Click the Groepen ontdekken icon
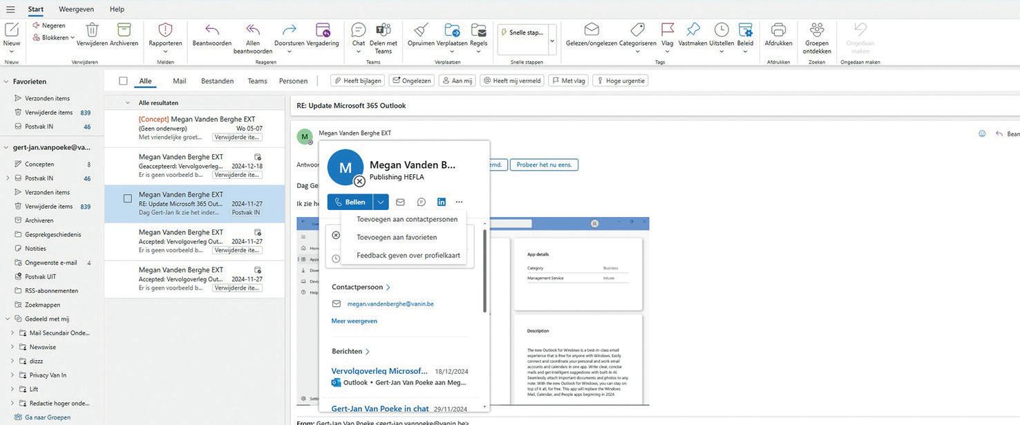The width and height of the screenshot is (1020, 425). pyautogui.click(x=817, y=30)
